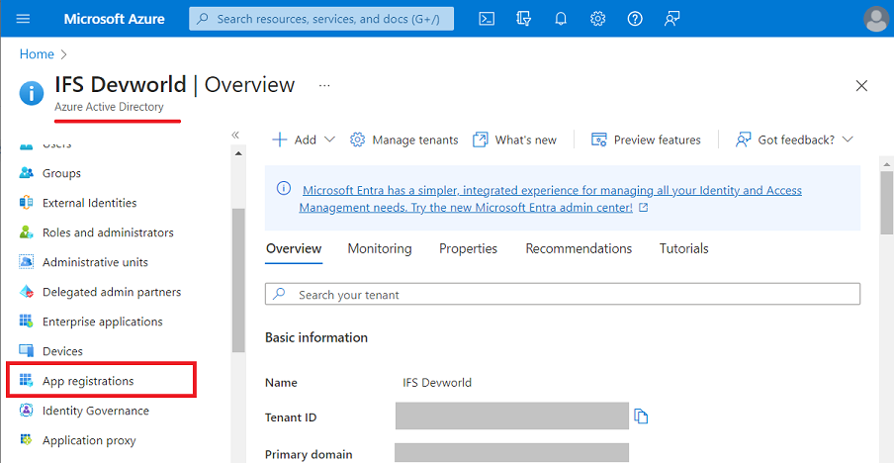Click the Search your tenant field
894x463 pixels.
click(562, 294)
